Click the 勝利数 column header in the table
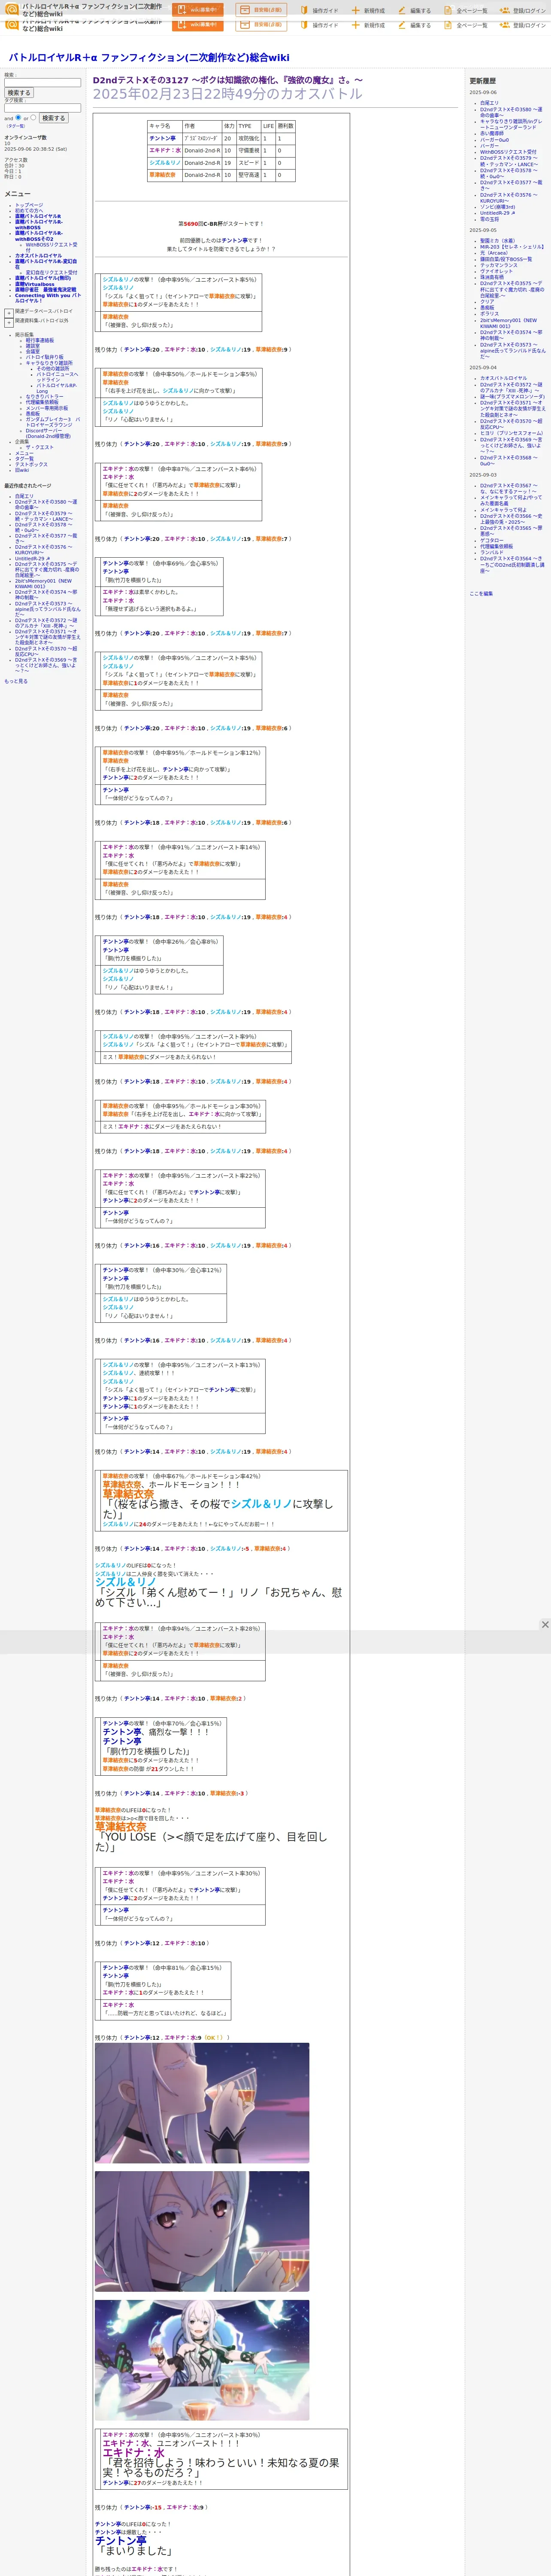Viewport: 551px width, 2576px height. (285, 126)
